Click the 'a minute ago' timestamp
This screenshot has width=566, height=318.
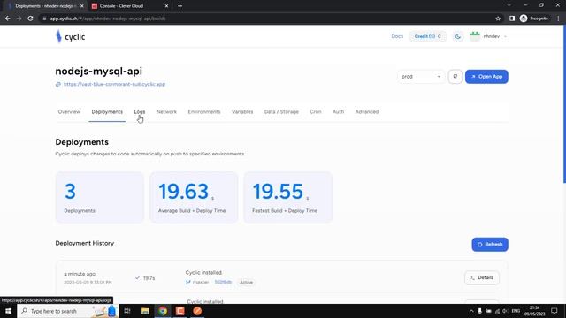[x=80, y=274]
